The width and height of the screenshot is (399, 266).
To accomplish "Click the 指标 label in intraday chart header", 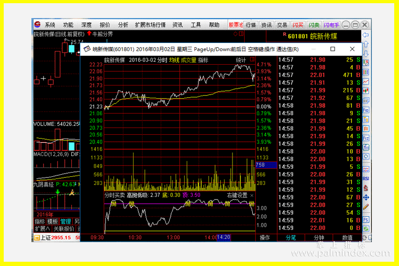I will (203, 60).
